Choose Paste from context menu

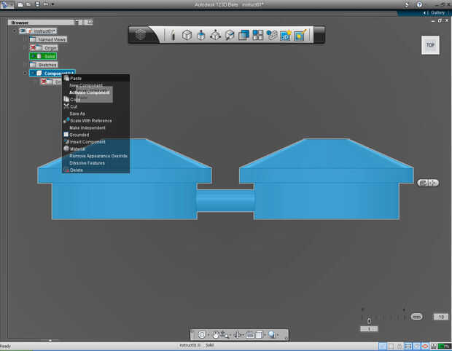(x=76, y=79)
